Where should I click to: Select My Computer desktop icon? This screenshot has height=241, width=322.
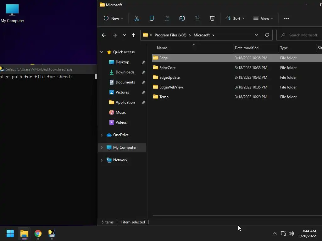12,13
